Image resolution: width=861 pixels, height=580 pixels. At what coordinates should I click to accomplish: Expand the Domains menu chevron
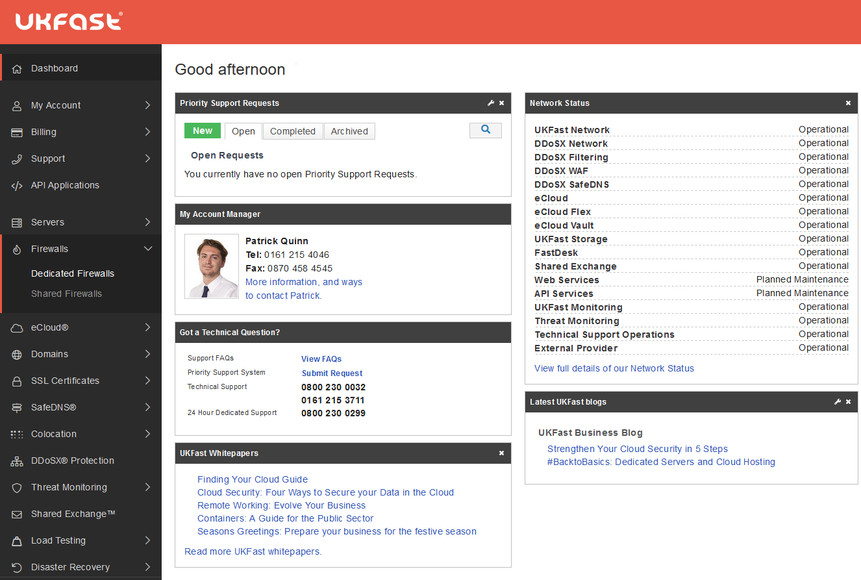pos(147,354)
